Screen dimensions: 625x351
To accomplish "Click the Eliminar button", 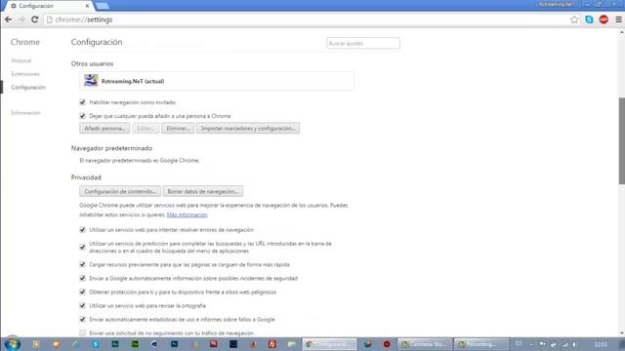I will click(x=178, y=128).
